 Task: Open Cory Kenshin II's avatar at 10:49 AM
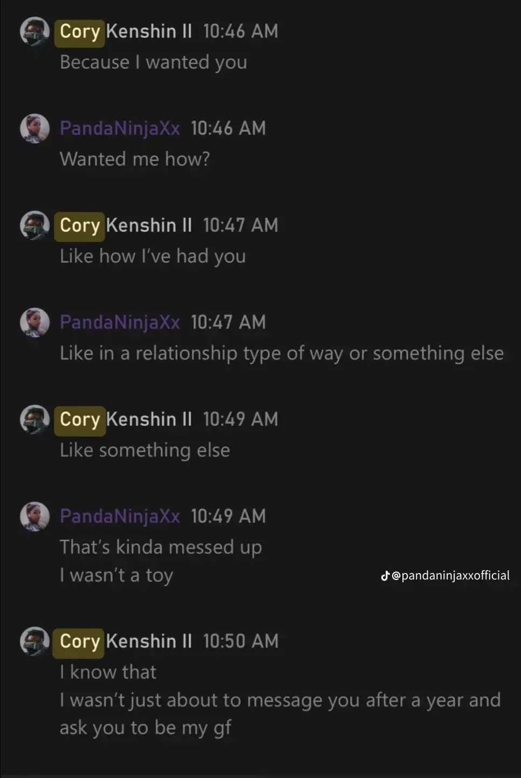click(x=34, y=420)
